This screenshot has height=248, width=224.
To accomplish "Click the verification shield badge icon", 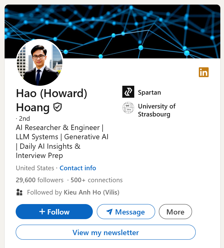I will [57, 107].
